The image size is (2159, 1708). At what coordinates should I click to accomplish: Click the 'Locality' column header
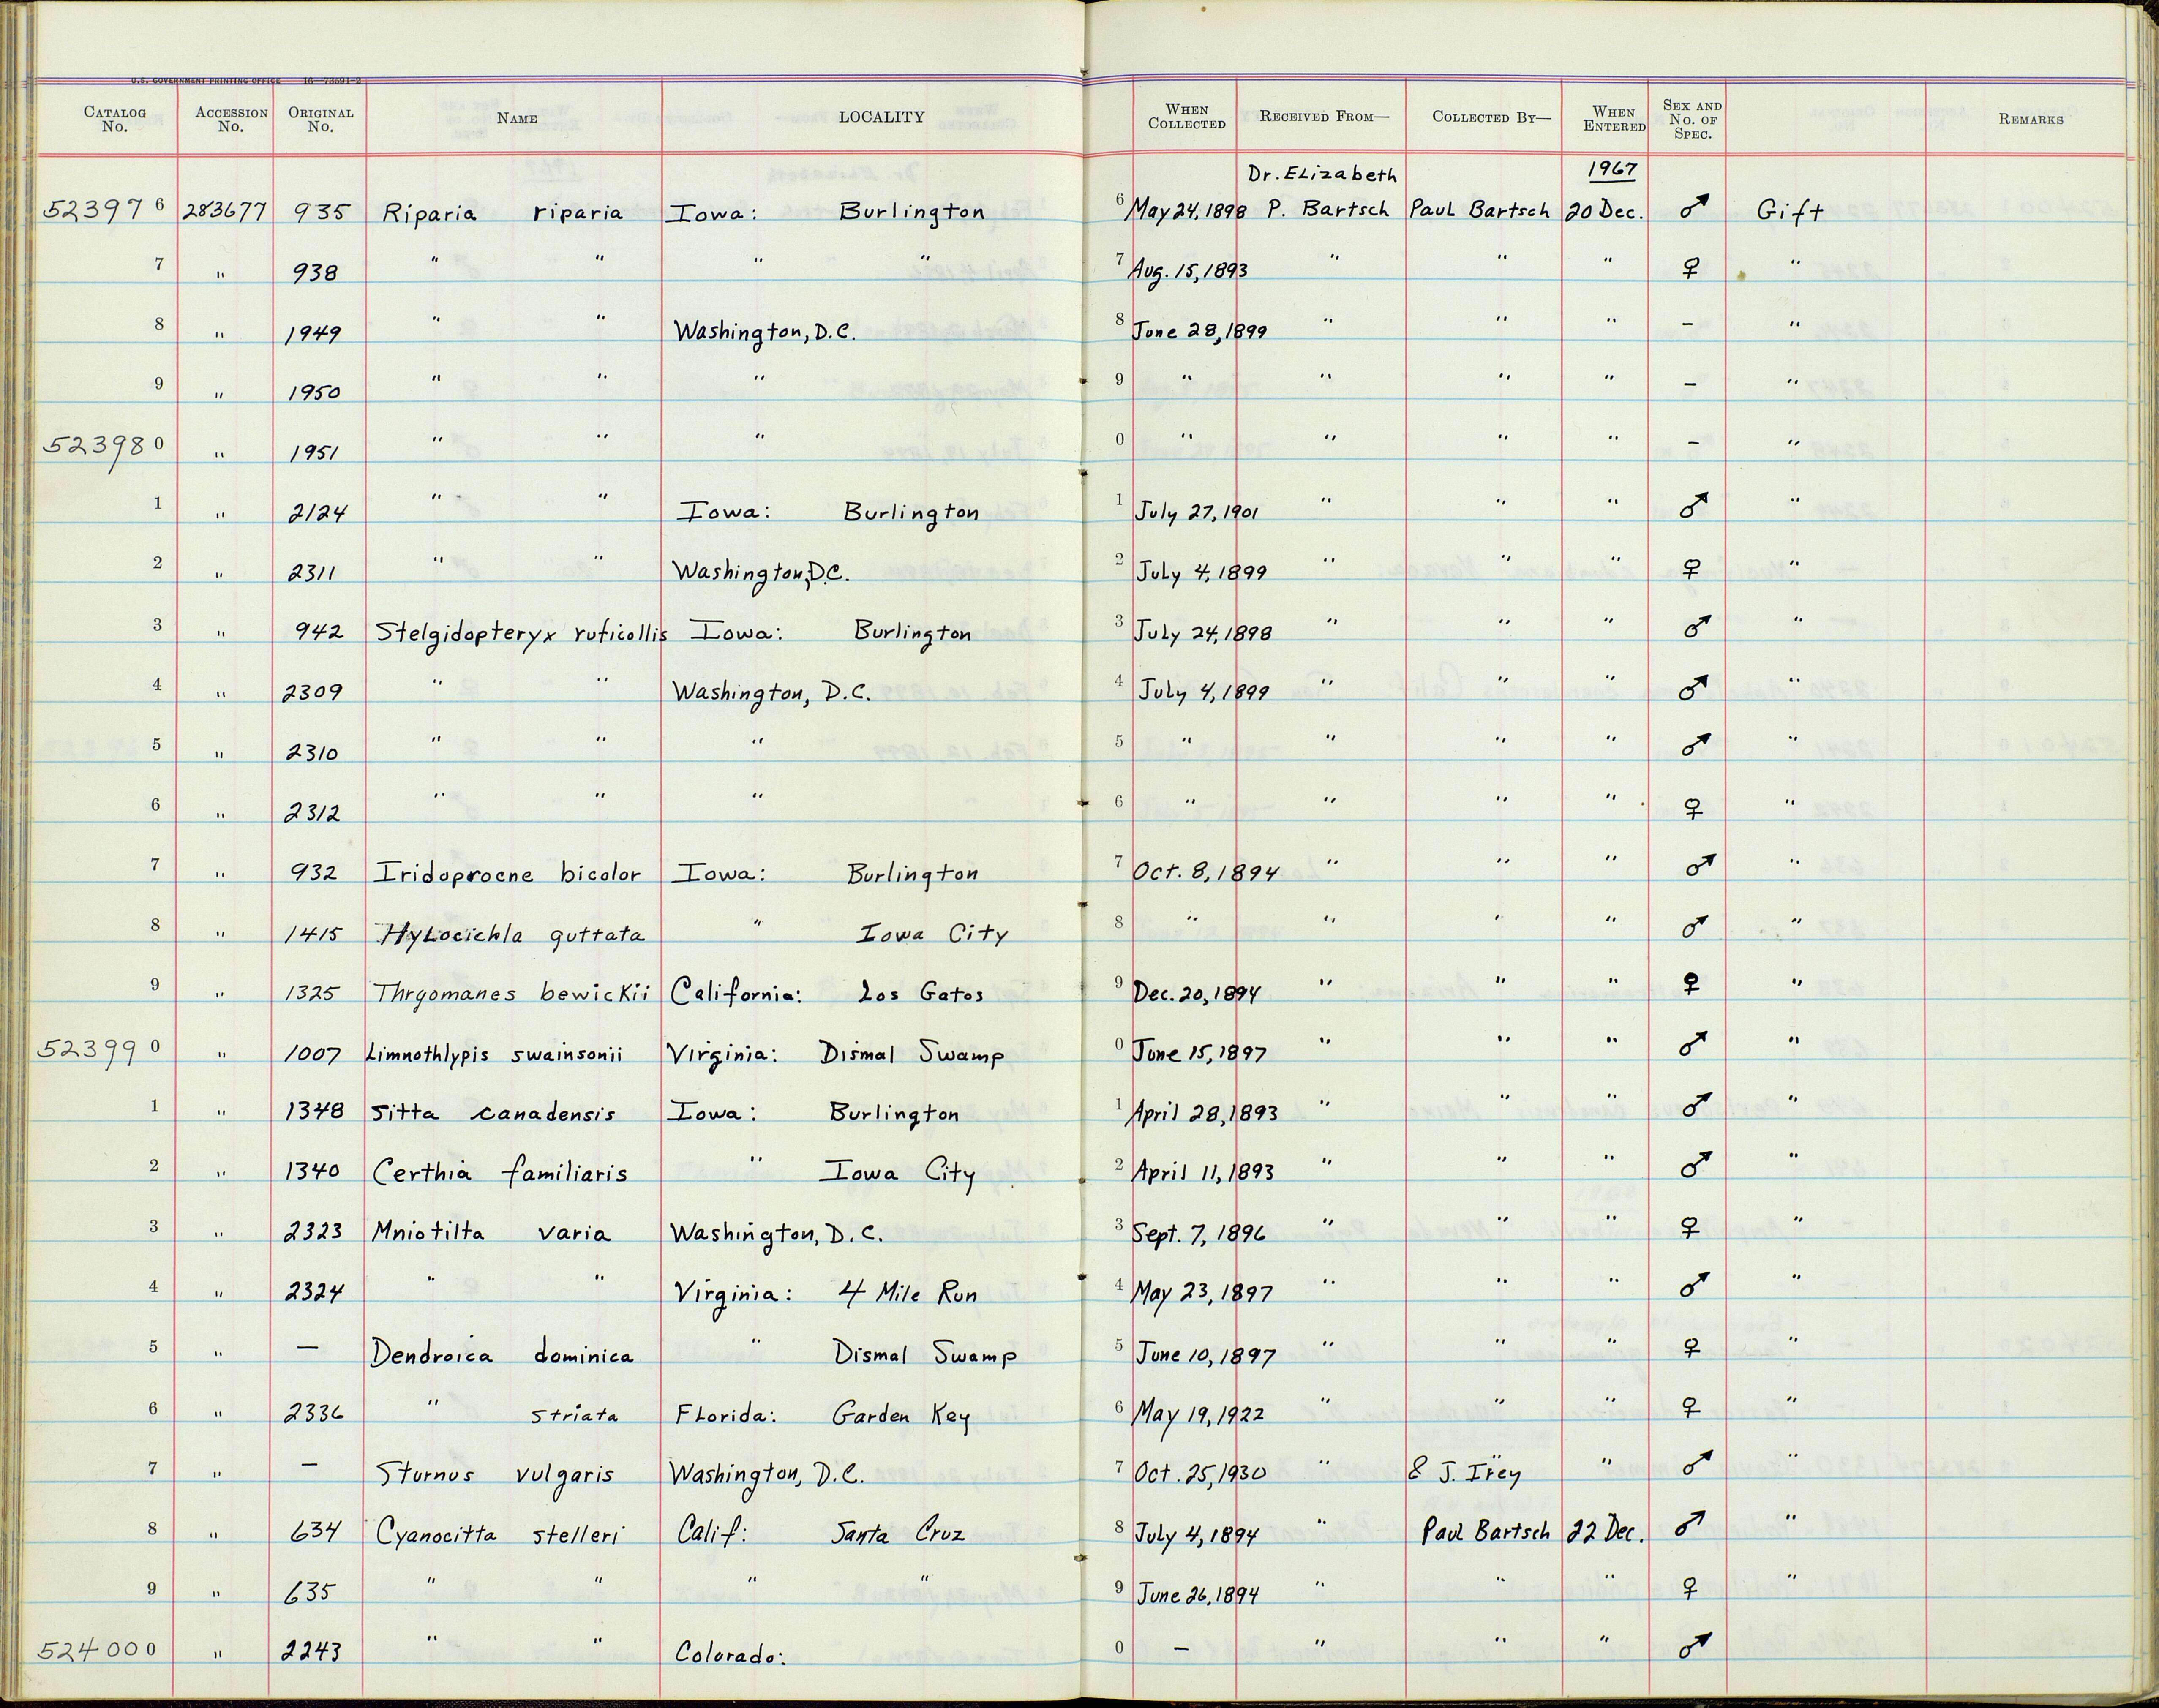point(881,117)
